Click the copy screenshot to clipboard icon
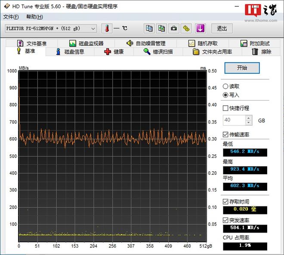 [x=161, y=28]
